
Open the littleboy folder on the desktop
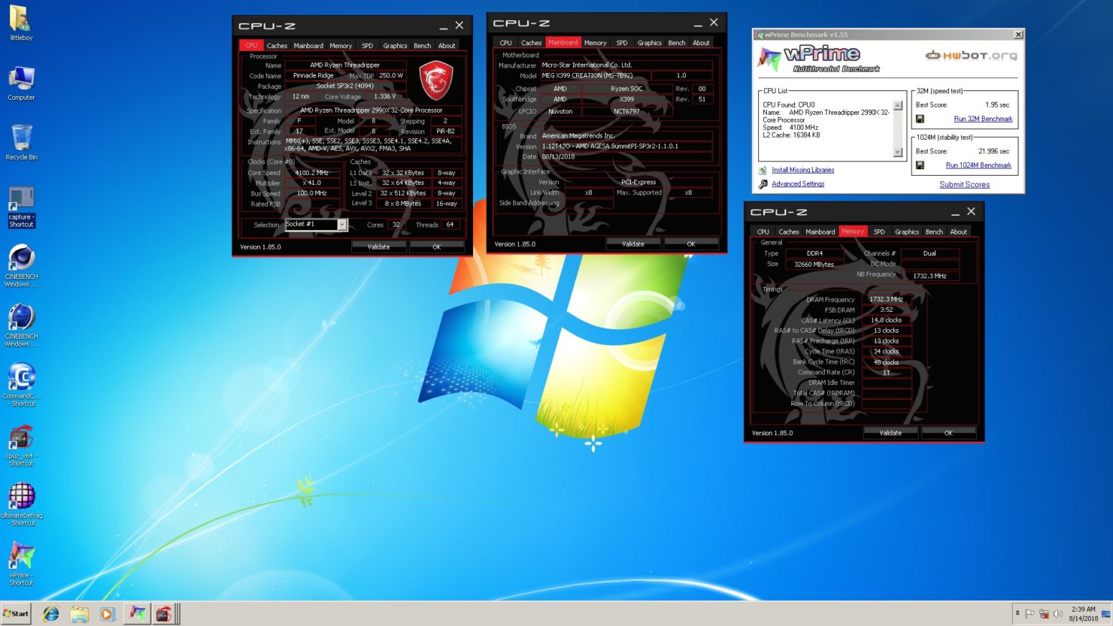(21, 23)
